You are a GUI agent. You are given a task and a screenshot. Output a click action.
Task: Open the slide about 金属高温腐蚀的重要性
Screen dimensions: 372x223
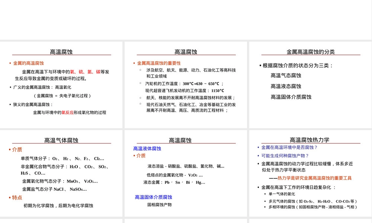(x=186, y=85)
